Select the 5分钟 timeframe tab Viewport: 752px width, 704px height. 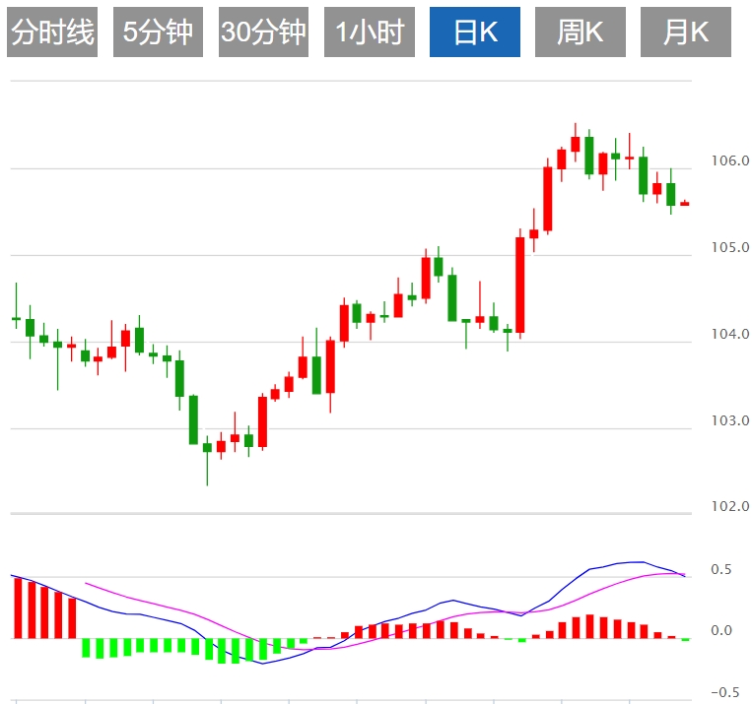tap(158, 32)
